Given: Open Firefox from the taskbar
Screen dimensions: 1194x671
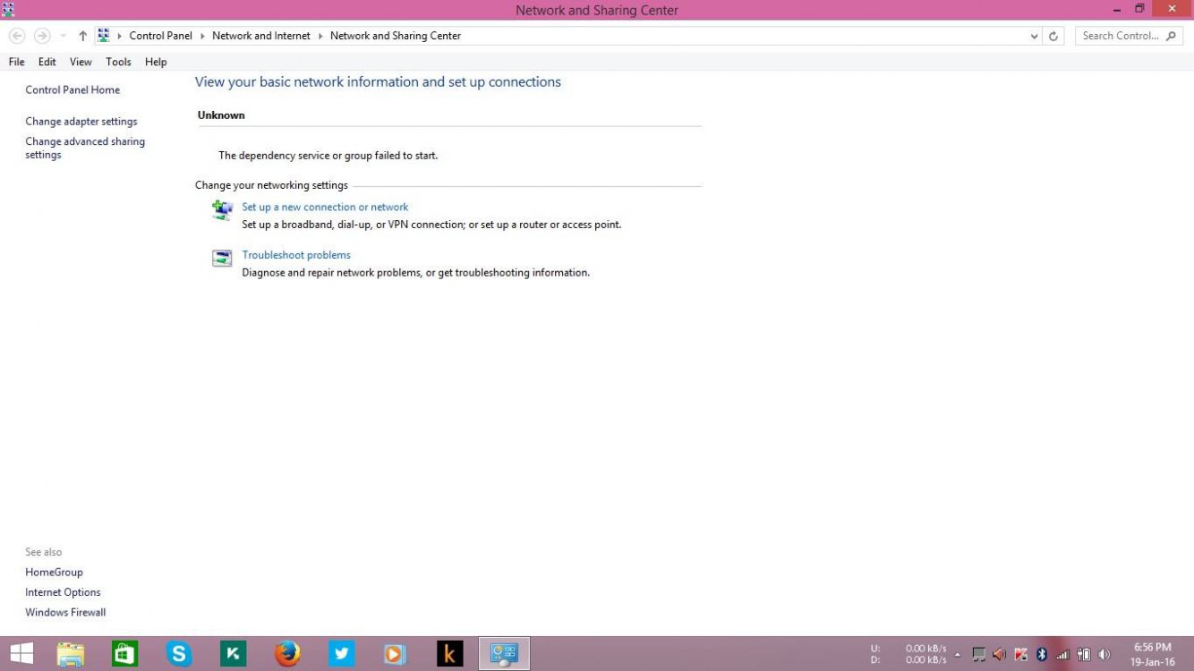Looking at the screenshot, I should (287, 654).
